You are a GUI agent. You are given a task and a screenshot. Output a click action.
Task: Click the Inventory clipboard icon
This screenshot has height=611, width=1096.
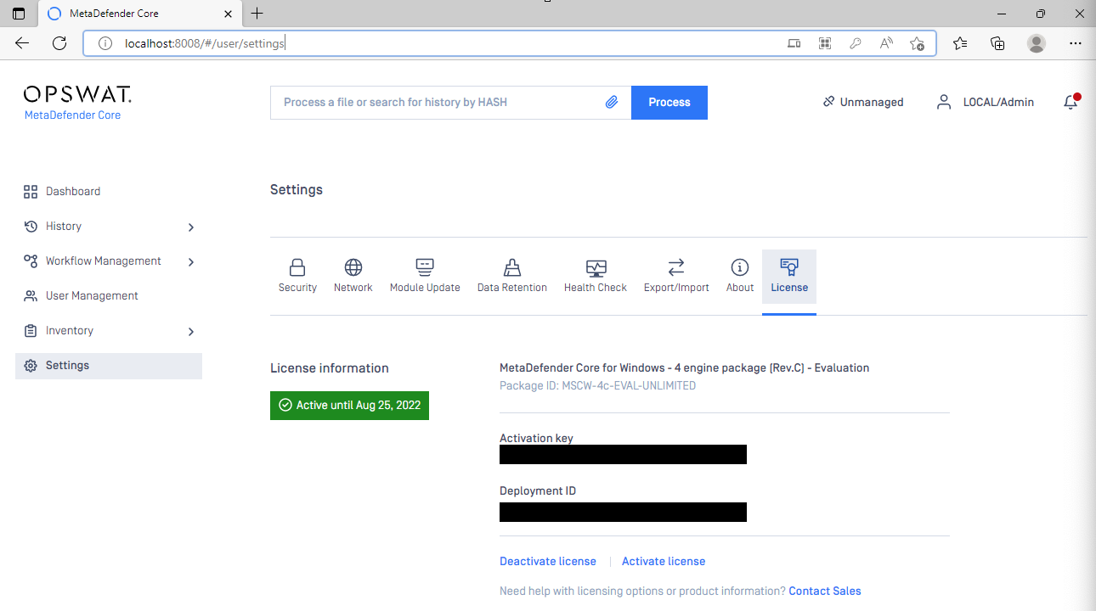[31, 331]
